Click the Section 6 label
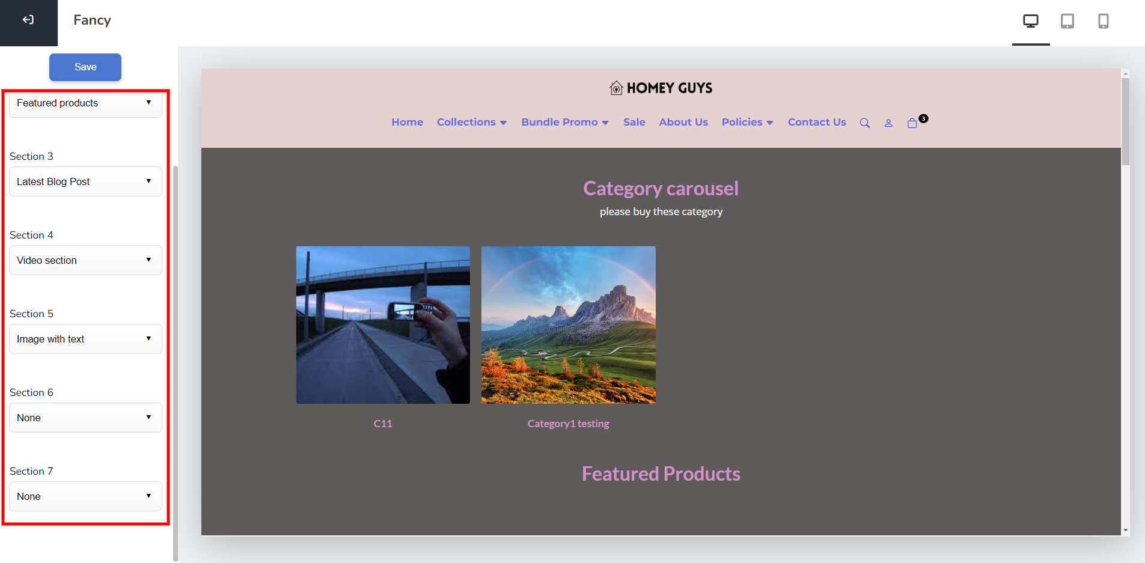 pyautogui.click(x=31, y=392)
